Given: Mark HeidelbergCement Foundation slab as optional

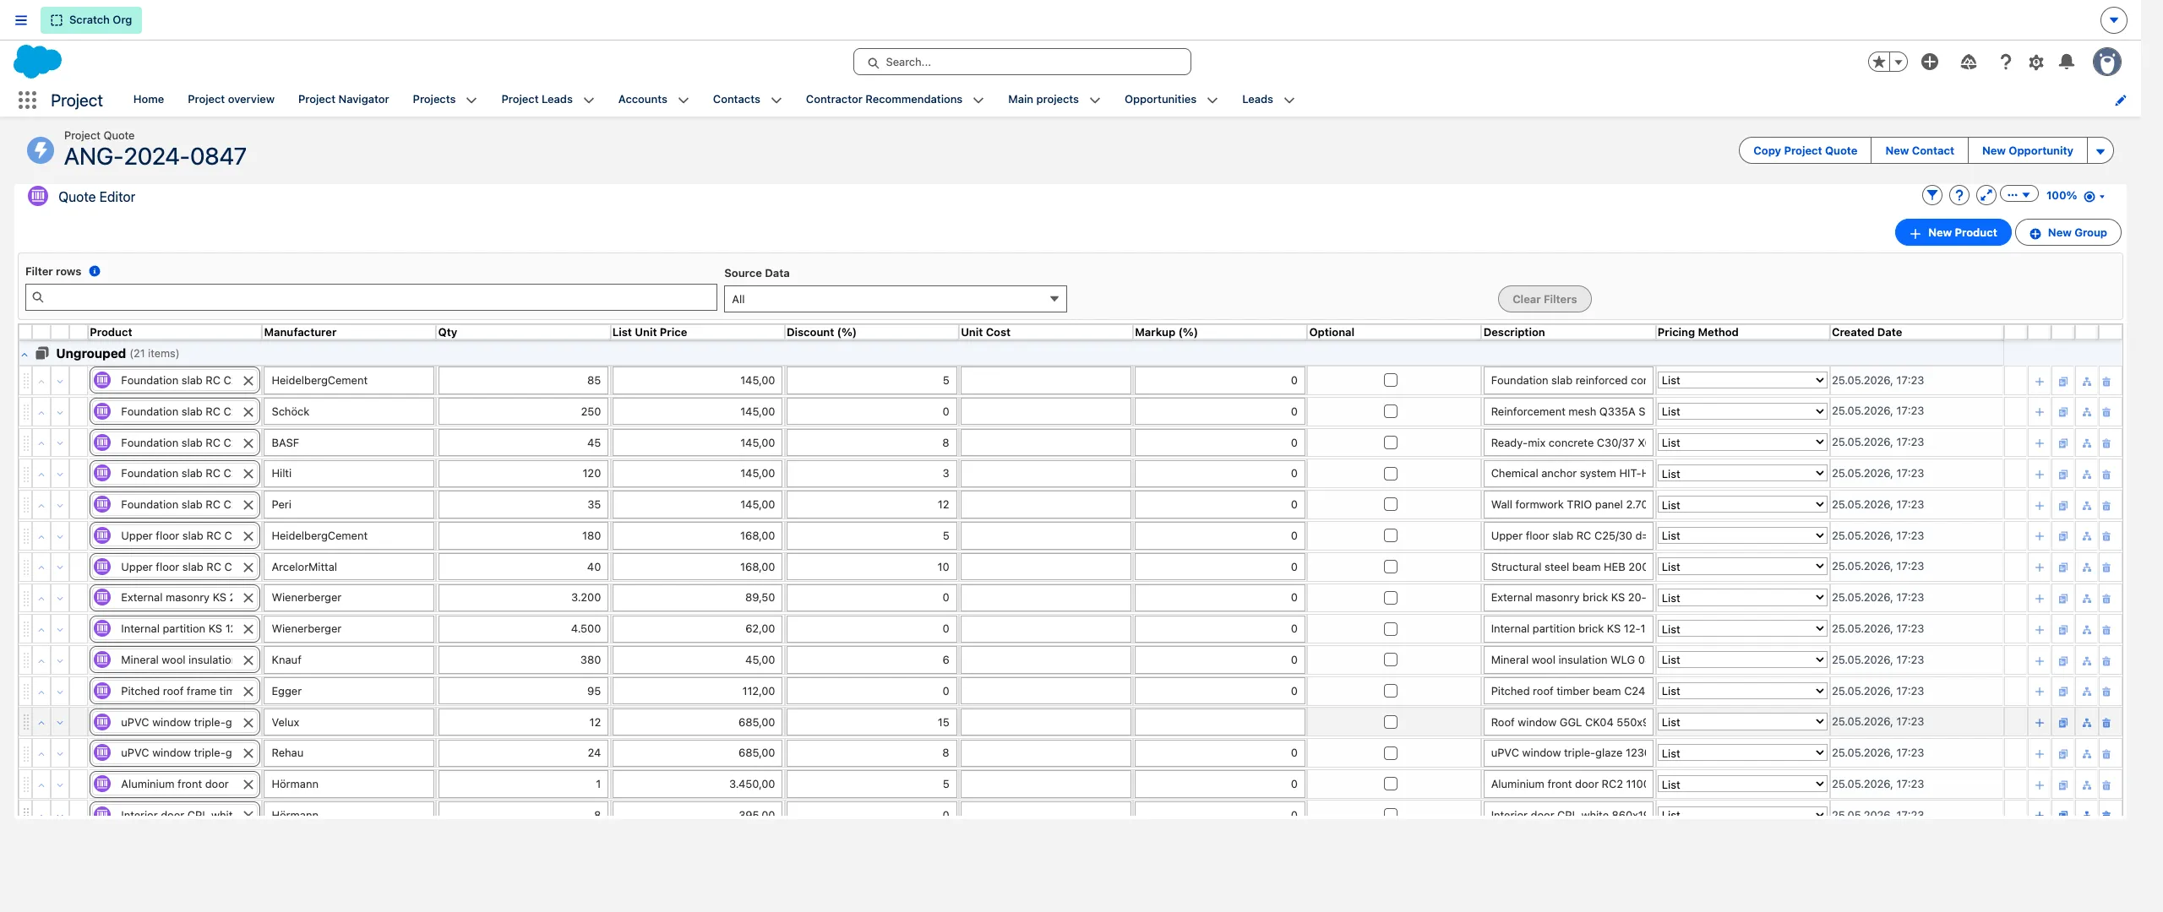Looking at the screenshot, I should [1391, 380].
